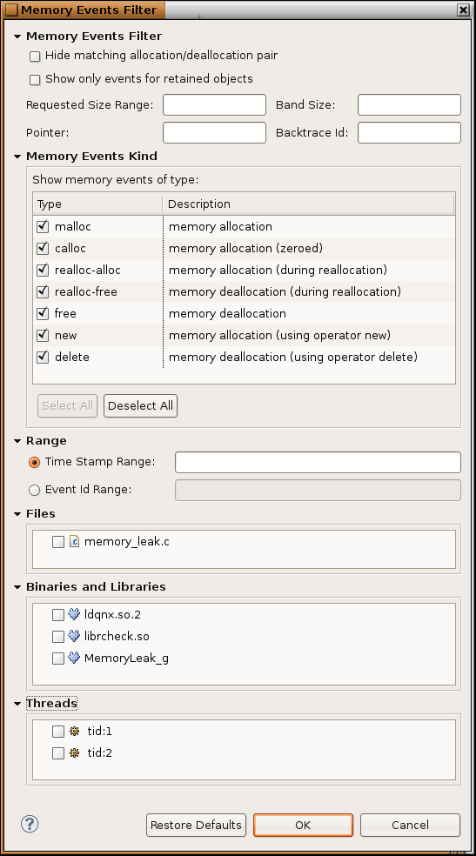Screen dimensions: 476x856
Task: Click the librcheck.so library icon
Action: coord(74,636)
